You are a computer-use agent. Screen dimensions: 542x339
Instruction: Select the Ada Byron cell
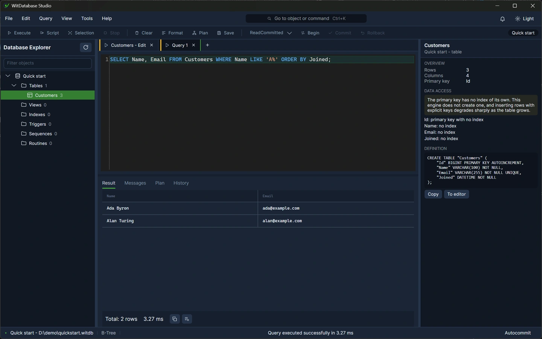[180, 208]
